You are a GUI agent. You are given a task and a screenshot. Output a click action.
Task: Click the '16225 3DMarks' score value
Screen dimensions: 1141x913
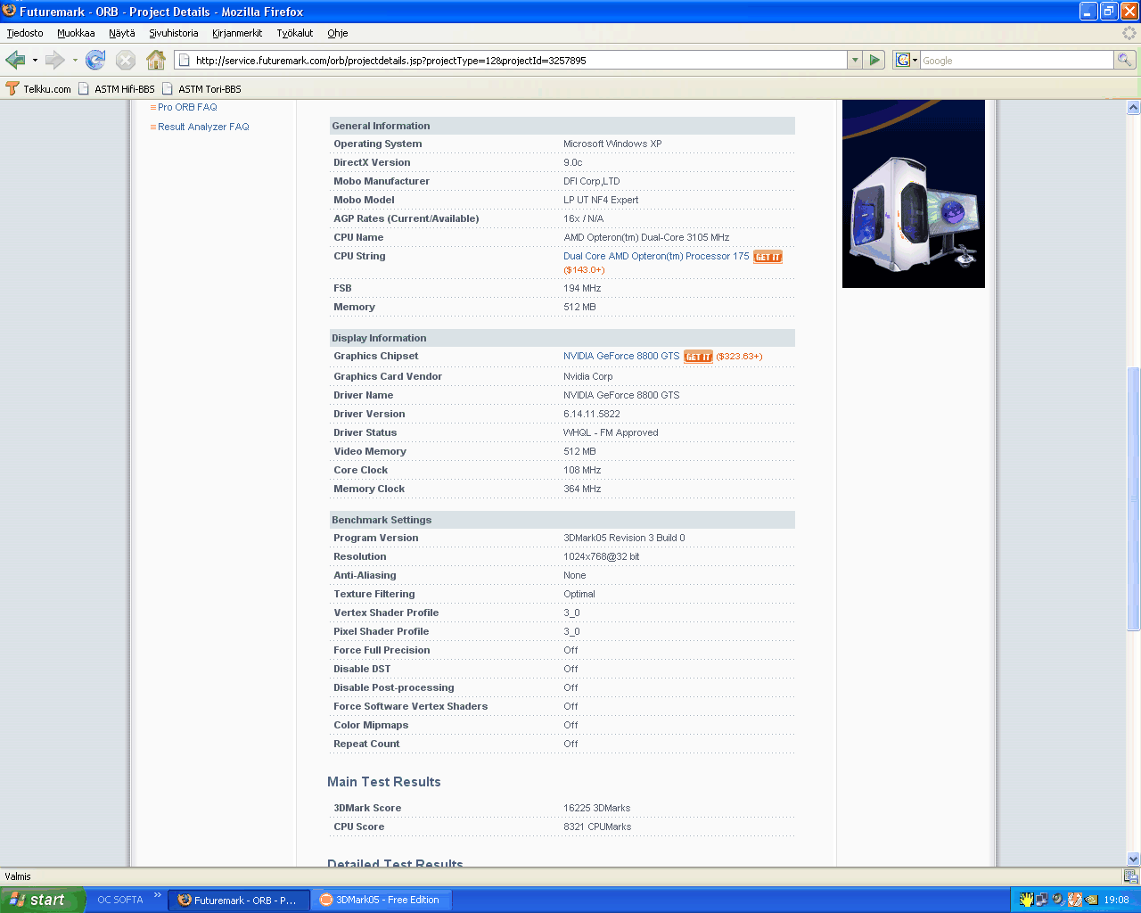[596, 808]
